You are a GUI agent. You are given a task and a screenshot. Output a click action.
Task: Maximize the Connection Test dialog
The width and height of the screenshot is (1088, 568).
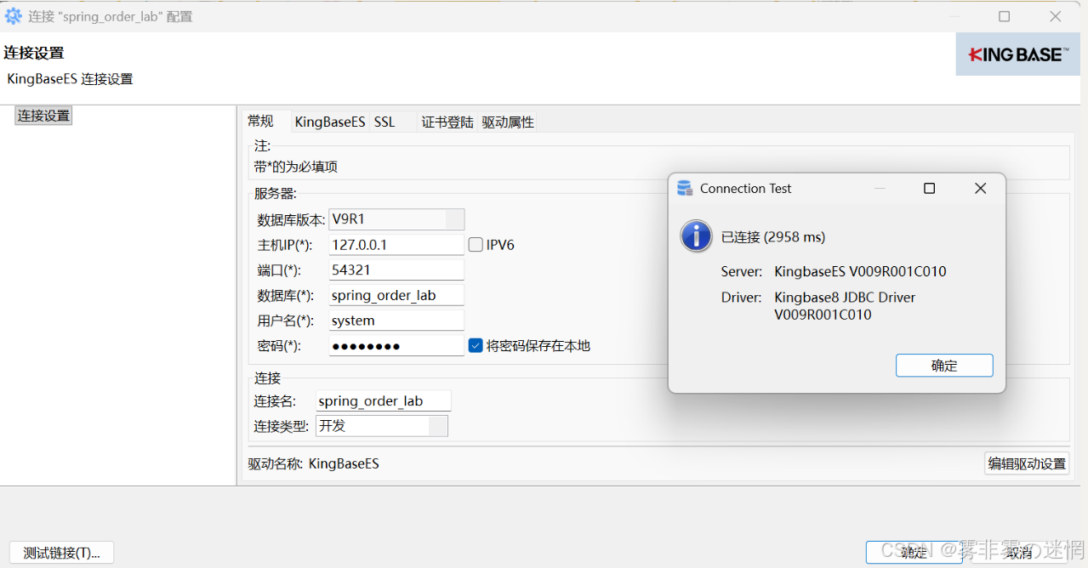click(x=929, y=189)
